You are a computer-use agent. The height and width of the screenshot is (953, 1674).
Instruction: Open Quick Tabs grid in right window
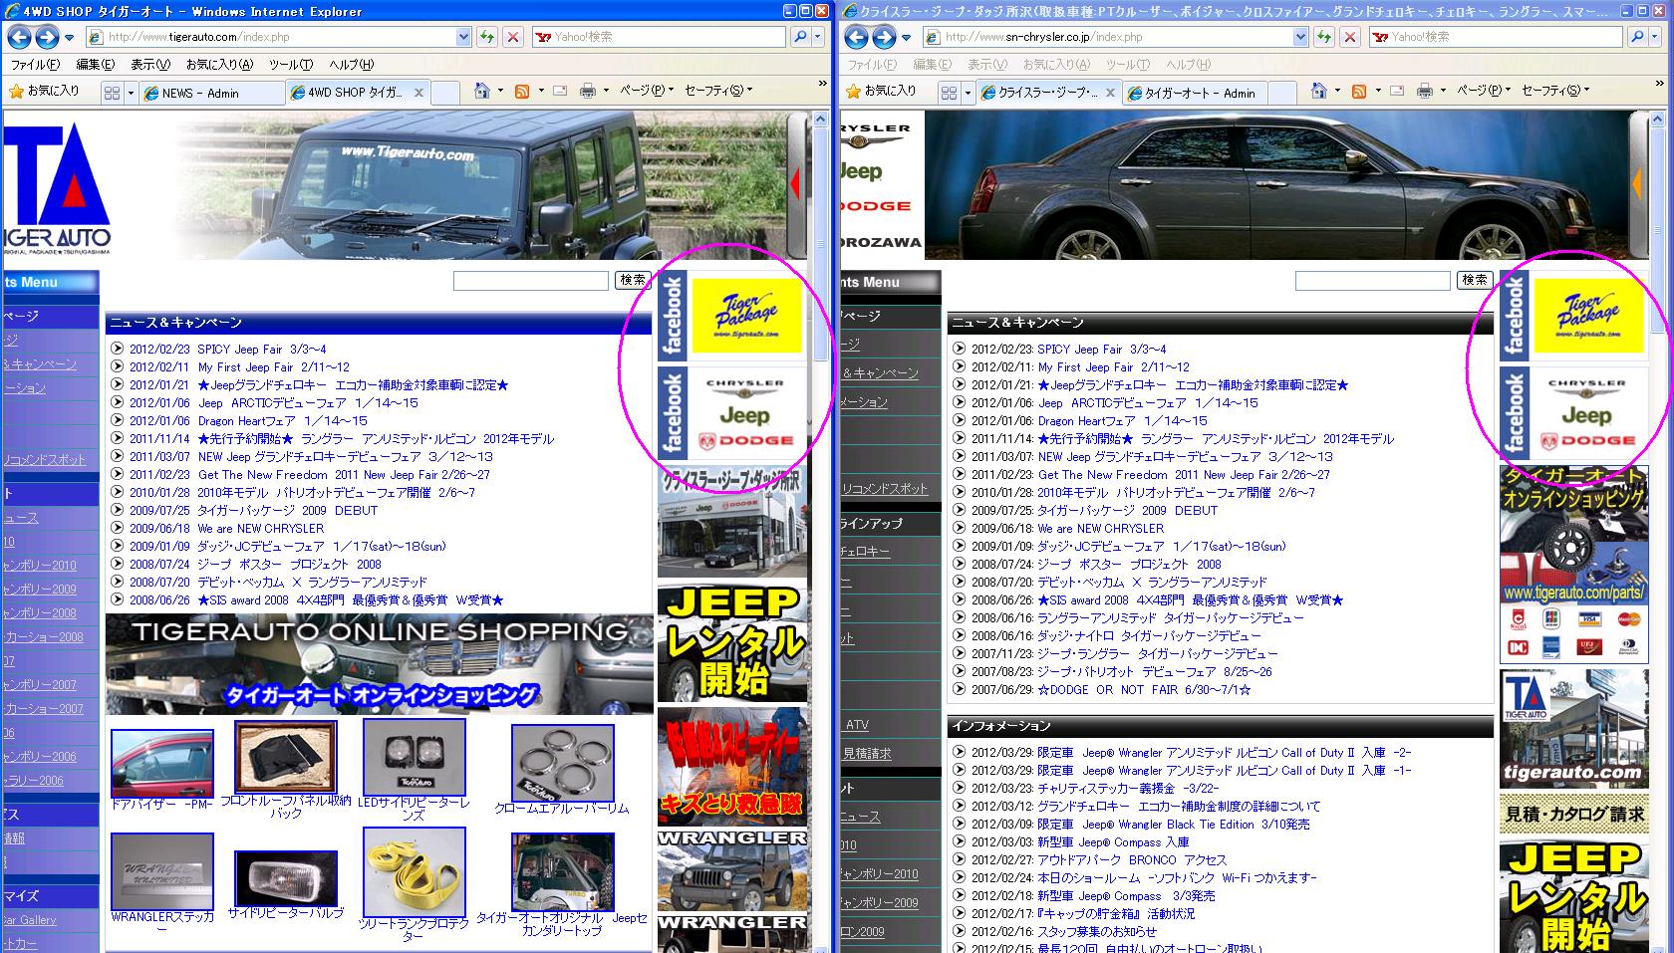(x=949, y=93)
